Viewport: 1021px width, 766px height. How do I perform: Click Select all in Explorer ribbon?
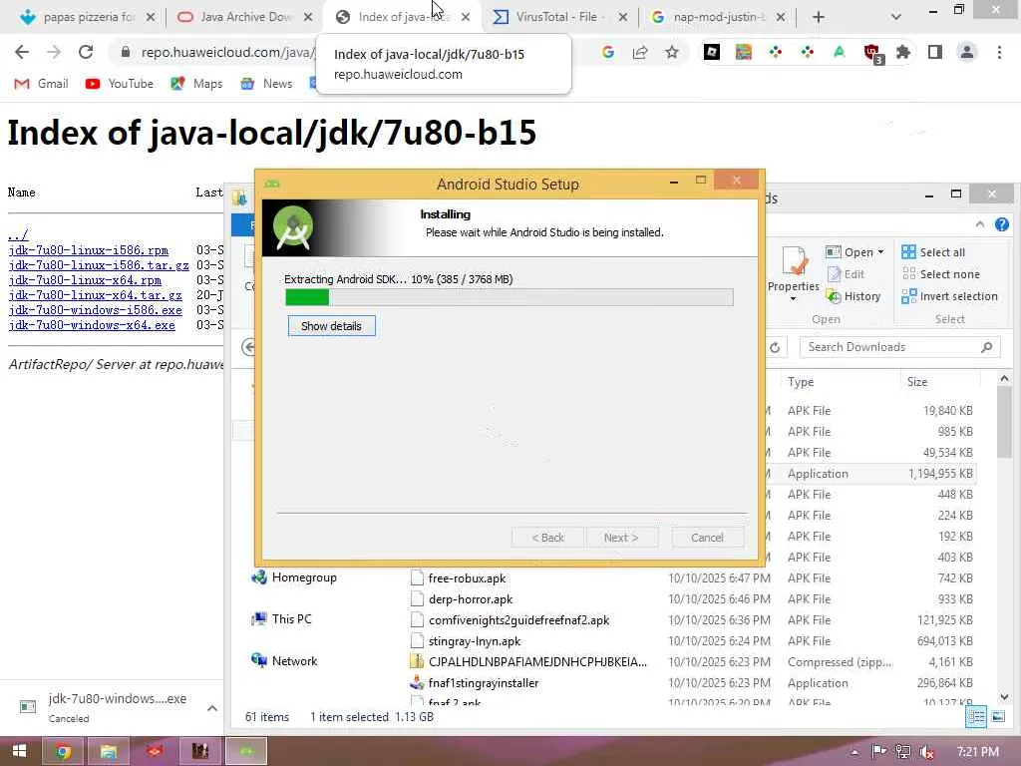[933, 252]
